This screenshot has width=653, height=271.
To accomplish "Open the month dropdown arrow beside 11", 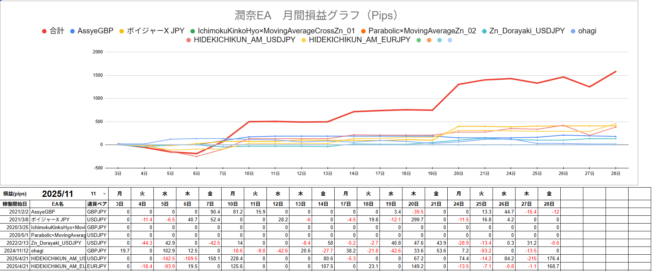I will pos(105,194).
